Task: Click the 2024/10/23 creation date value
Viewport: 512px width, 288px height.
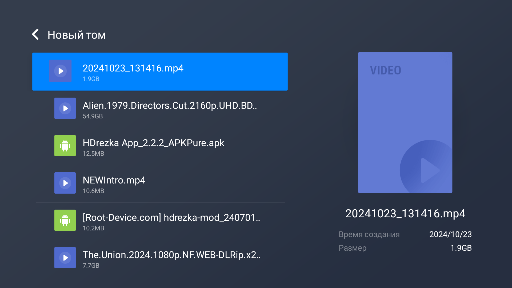Action: 450,234
